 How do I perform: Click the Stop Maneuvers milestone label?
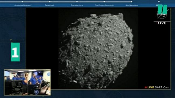(x=132, y=5)
